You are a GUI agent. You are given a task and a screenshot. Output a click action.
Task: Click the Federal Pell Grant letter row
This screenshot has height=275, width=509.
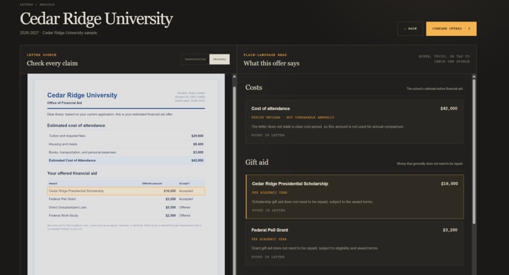coord(126,199)
